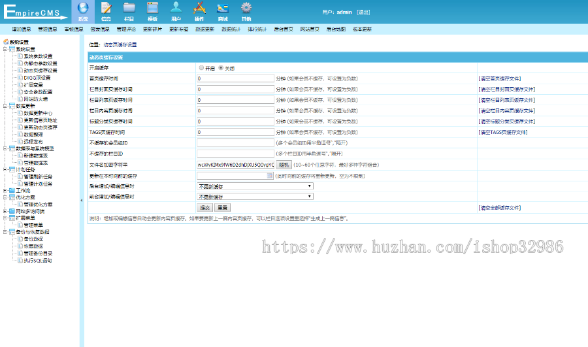Click the 清空TAGS页缓存文件 link
This screenshot has height=347, width=588.
coord(503,132)
